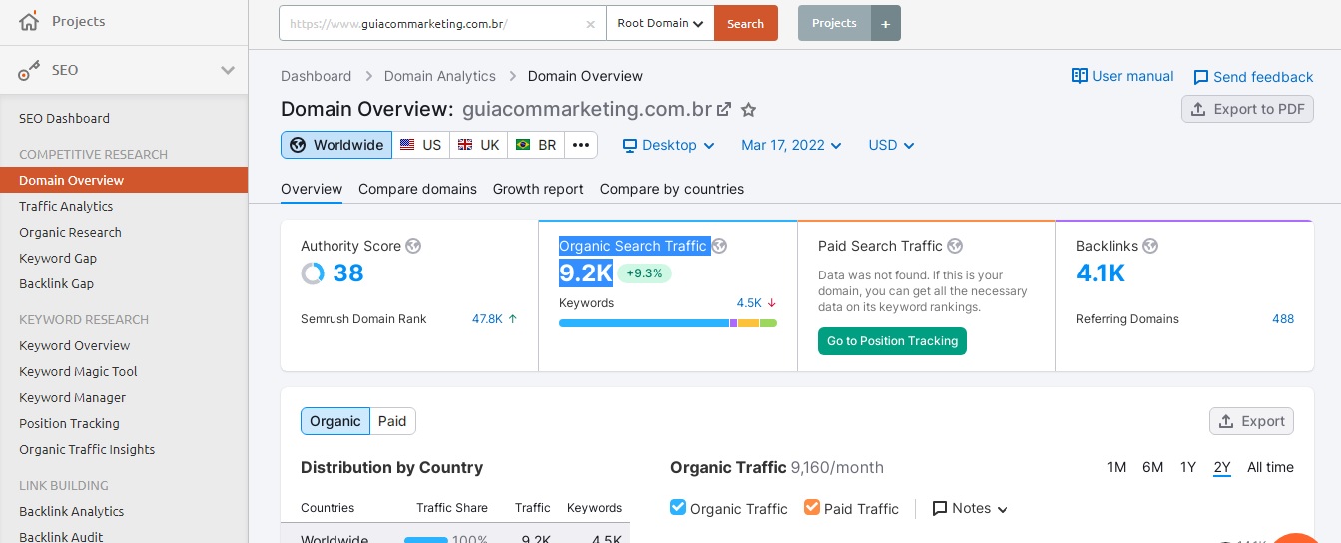Click the Export button
Image resolution: width=1341 pixels, height=543 pixels.
(x=1251, y=421)
